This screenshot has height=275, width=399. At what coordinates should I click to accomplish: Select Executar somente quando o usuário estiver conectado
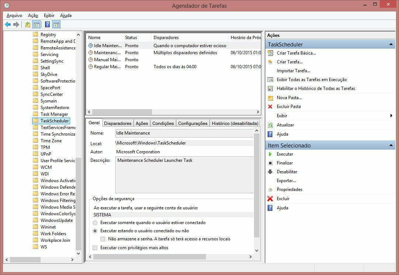click(95, 223)
